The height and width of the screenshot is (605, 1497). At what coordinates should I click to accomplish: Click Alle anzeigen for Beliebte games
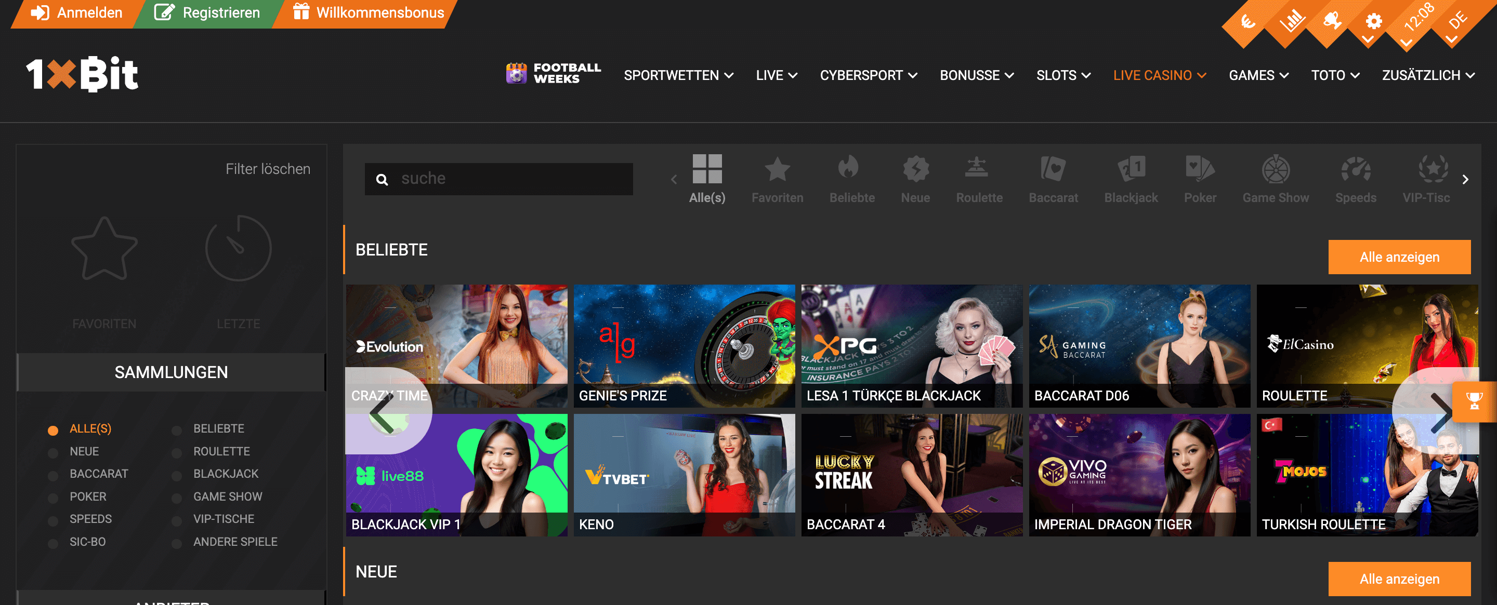pos(1399,257)
